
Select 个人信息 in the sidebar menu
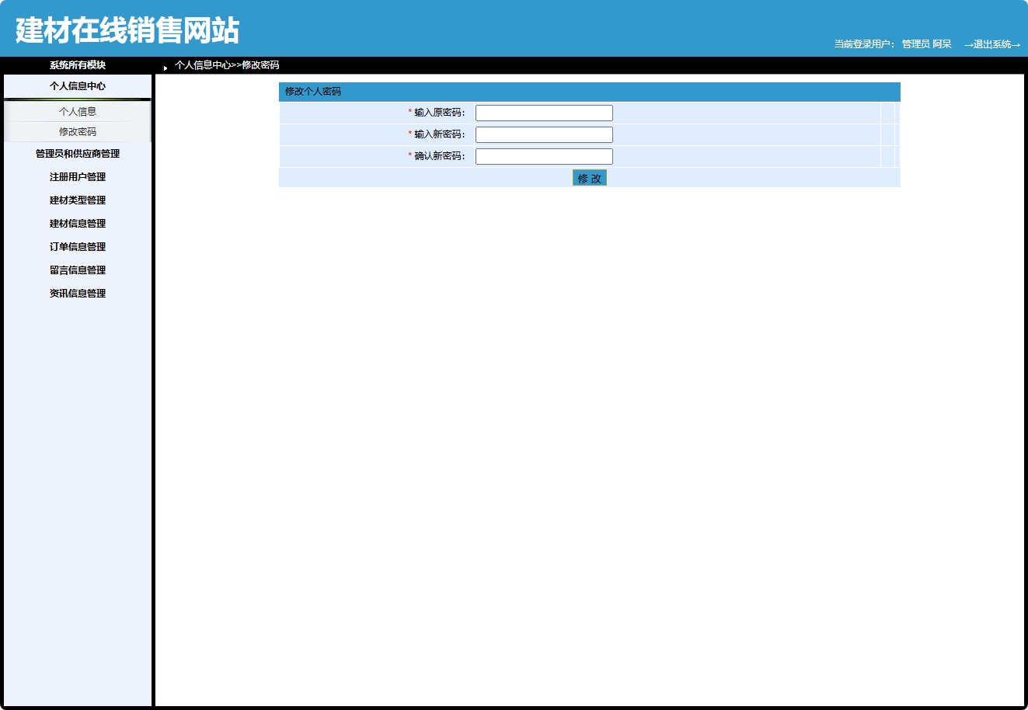(75, 111)
